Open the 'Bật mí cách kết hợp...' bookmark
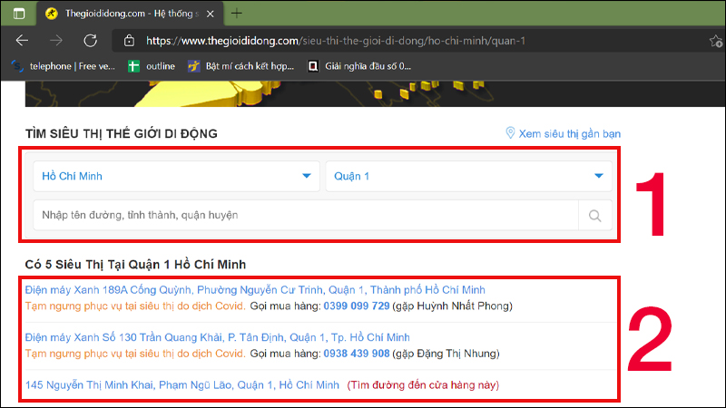This screenshot has width=726, height=408. click(240, 66)
